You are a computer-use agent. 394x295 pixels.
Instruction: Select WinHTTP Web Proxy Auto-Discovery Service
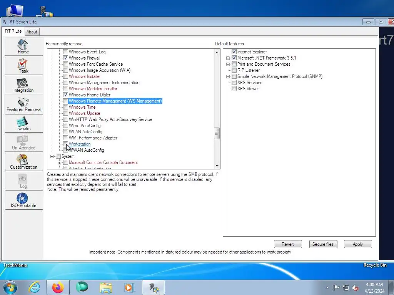(110, 119)
